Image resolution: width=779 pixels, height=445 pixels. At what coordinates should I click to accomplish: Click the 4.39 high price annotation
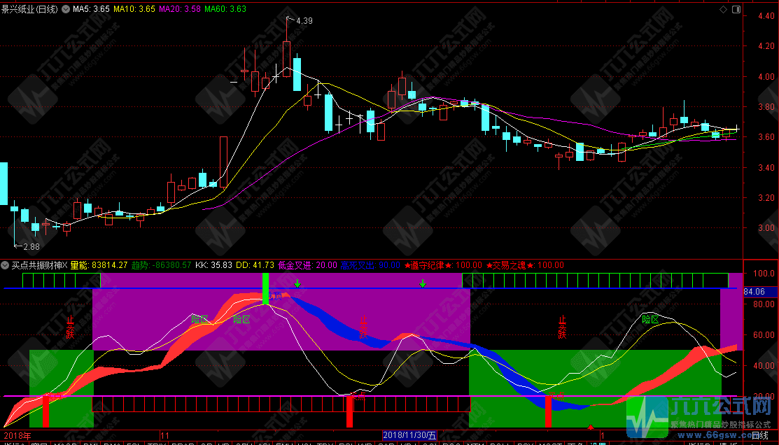click(x=304, y=21)
